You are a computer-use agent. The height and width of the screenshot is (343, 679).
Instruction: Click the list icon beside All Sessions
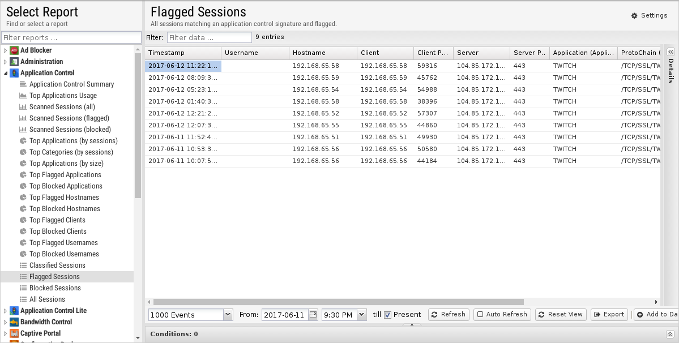tap(23, 299)
